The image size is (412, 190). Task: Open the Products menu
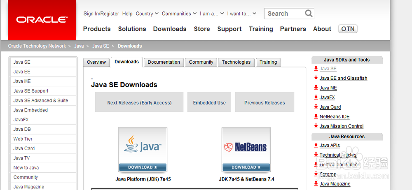pyautogui.click(x=97, y=29)
